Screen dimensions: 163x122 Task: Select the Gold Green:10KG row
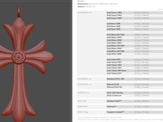(135, 13)
